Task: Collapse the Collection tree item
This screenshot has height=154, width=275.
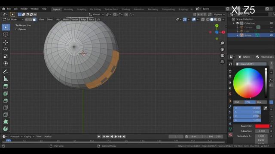Action: 233,23
